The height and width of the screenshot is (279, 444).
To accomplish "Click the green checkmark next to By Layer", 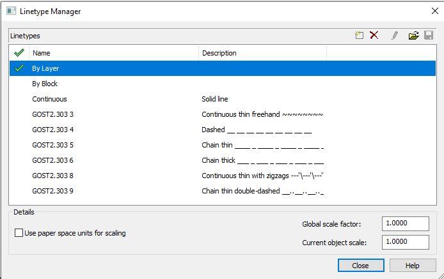I will 19,68.
